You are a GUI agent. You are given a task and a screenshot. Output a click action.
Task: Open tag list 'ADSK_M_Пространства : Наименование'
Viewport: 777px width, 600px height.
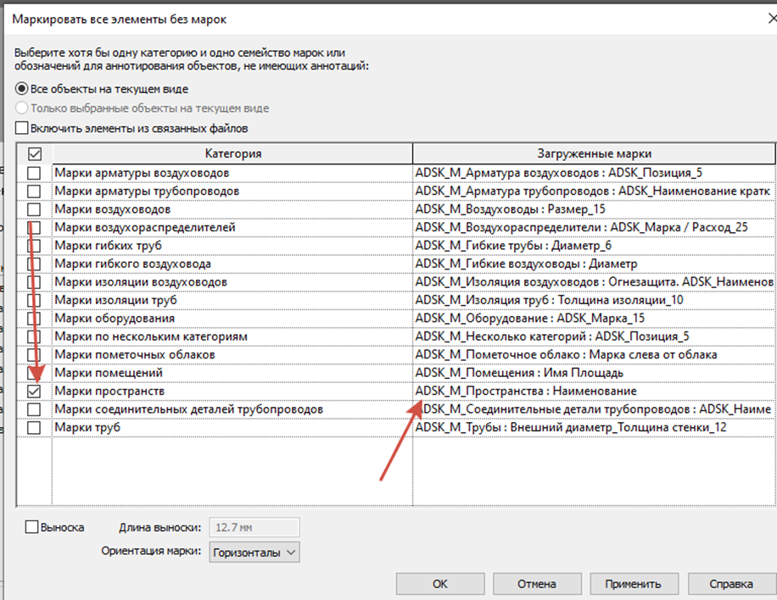point(594,391)
